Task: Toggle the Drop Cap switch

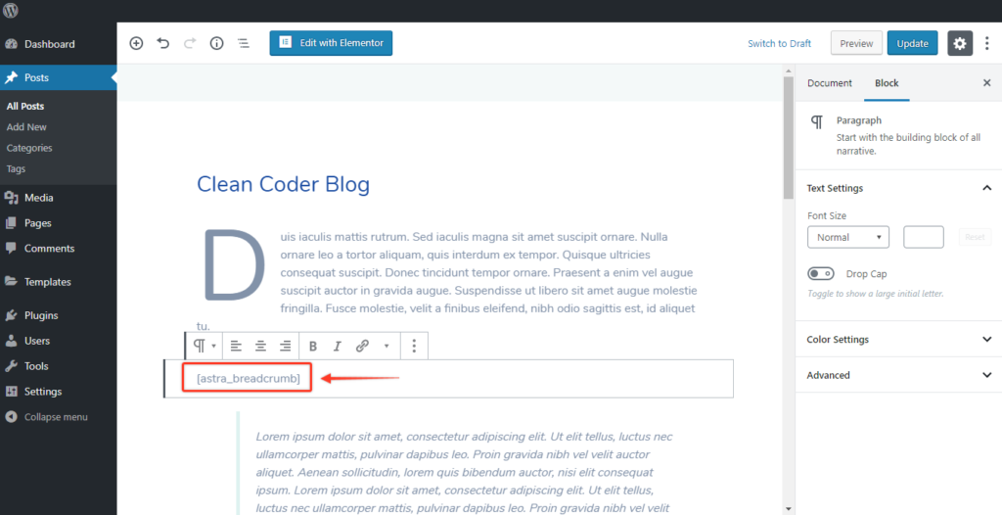Action: click(820, 274)
